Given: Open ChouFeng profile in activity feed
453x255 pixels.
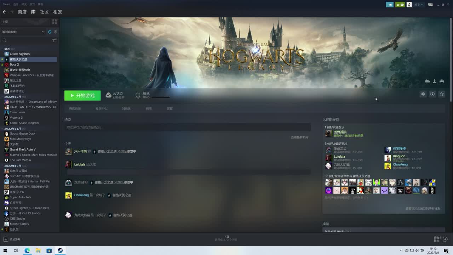Looking at the screenshot, I should click(x=81, y=195).
